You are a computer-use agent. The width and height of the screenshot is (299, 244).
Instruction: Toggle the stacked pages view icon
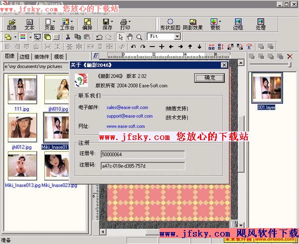coord(47,37)
